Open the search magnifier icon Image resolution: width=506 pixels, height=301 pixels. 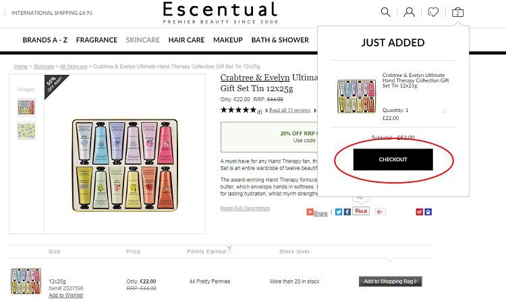coord(385,11)
